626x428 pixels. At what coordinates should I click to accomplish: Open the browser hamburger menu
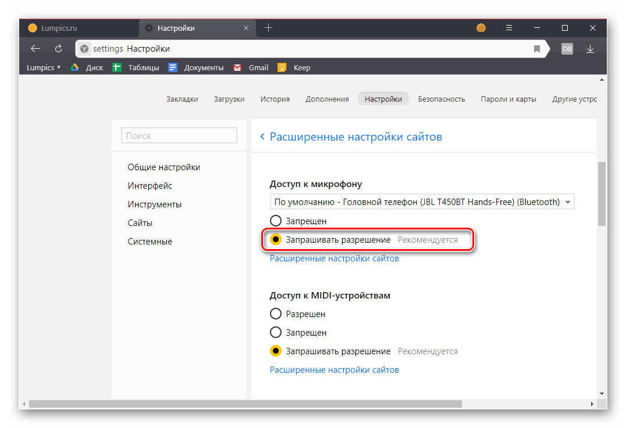point(508,28)
